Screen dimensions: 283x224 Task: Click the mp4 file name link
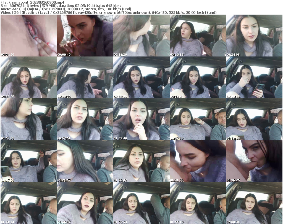click(x=33, y=2)
